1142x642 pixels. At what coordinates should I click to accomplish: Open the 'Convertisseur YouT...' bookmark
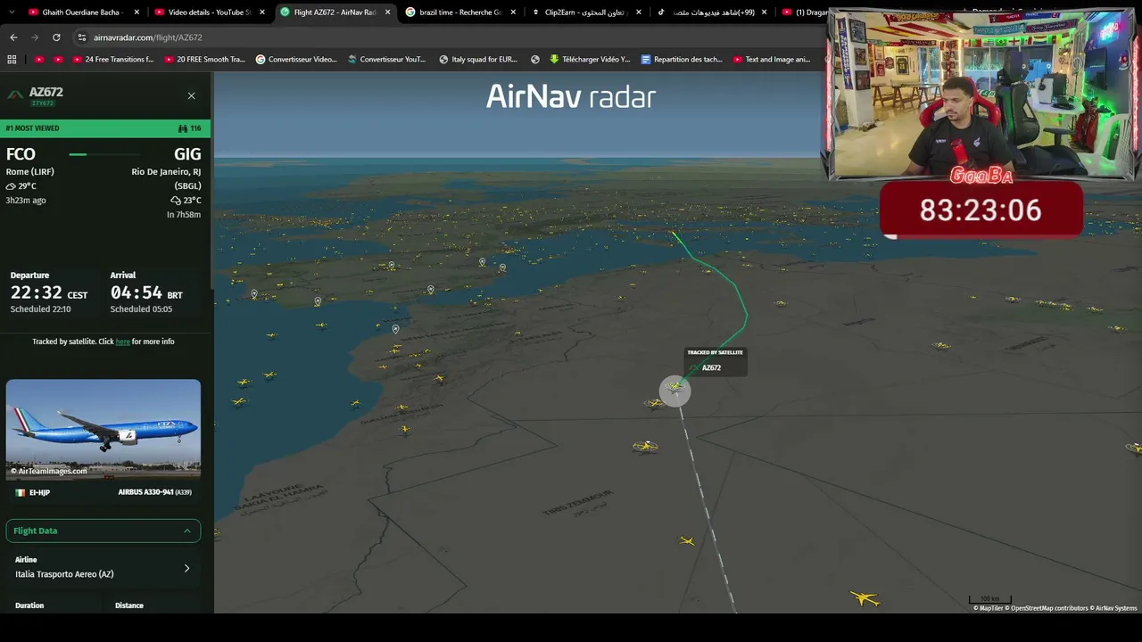pos(387,60)
